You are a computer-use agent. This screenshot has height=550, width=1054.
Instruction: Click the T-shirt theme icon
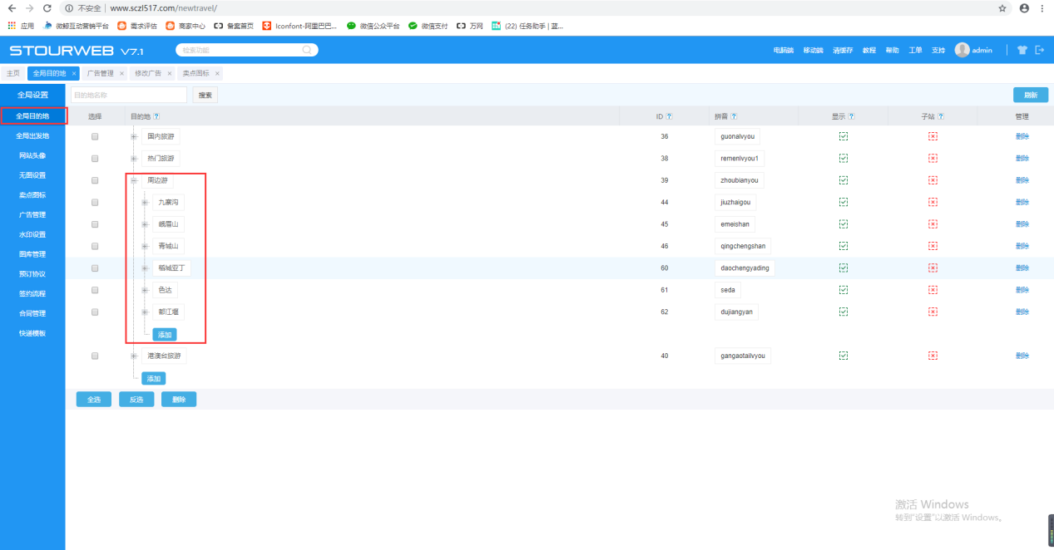pos(1022,50)
